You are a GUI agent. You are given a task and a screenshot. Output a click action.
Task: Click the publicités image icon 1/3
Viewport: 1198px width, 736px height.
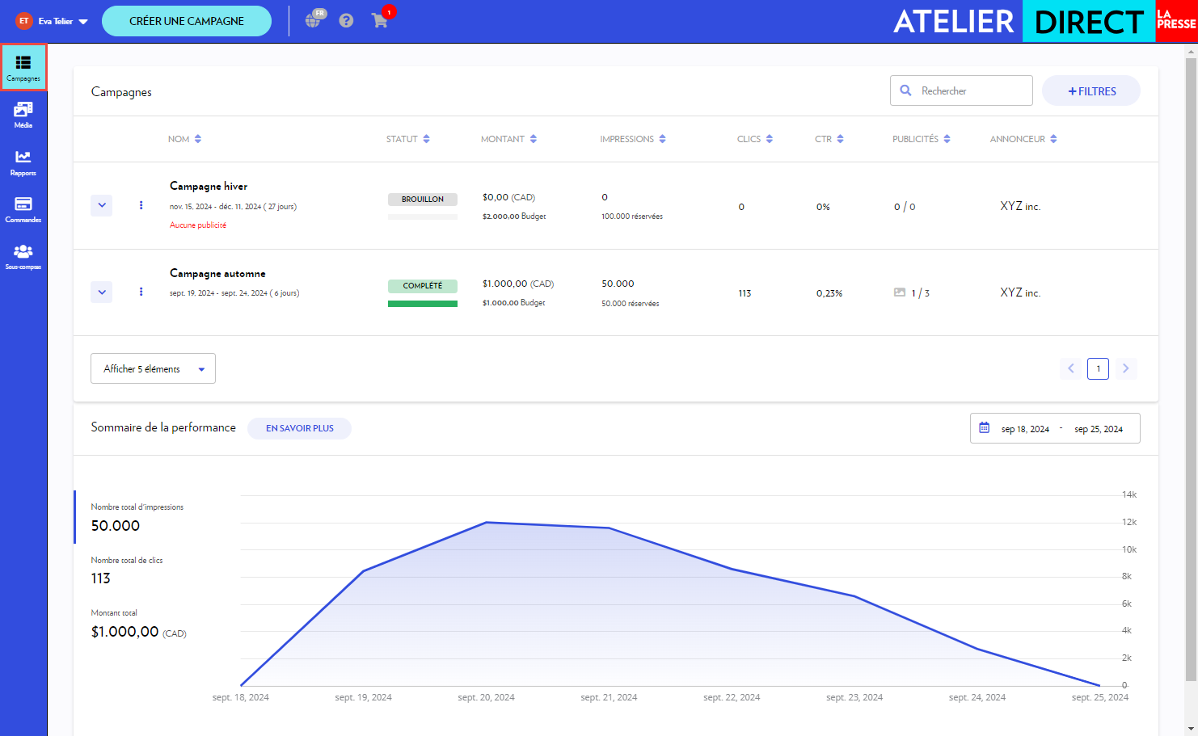[900, 292]
